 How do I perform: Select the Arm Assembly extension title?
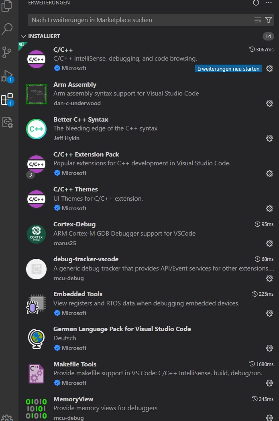(75, 85)
